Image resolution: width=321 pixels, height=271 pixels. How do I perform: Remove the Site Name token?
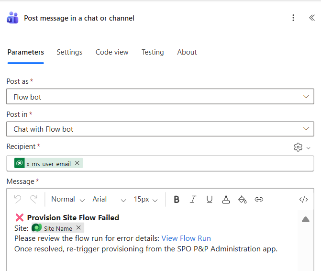point(78,227)
